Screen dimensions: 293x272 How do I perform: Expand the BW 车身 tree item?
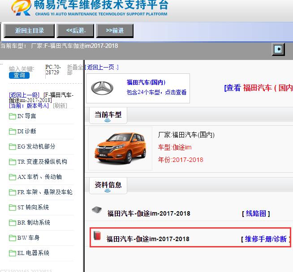pyautogui.click(x=28, y=238)
